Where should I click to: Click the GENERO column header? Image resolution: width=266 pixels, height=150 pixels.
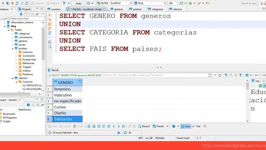tap(68, 82)
